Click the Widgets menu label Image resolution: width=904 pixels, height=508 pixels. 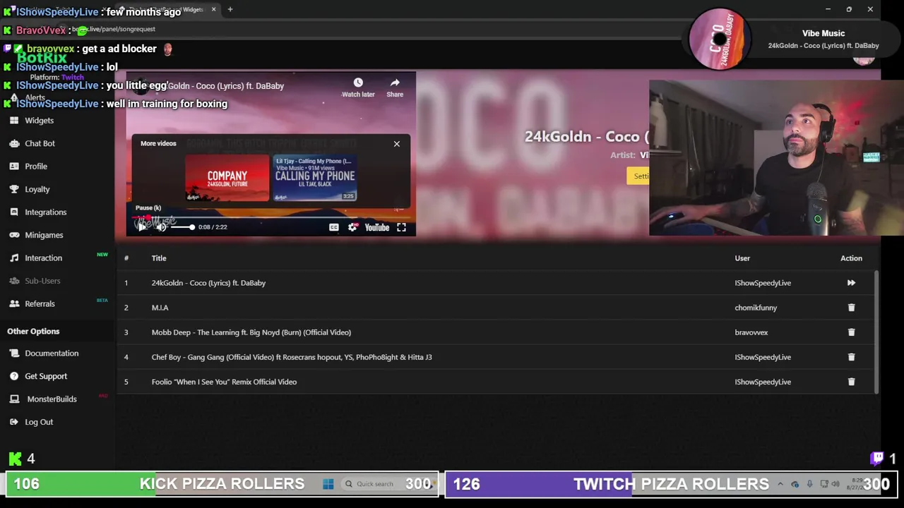[x=39, y=121]
